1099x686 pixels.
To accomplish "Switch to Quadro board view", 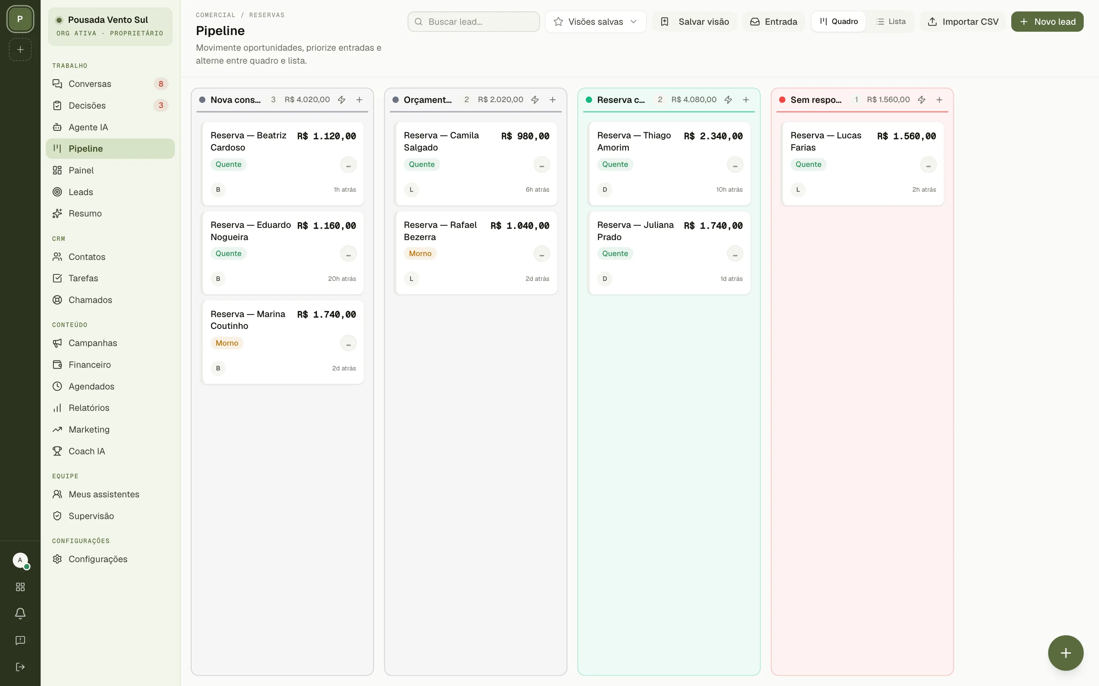I will point(838,21).
